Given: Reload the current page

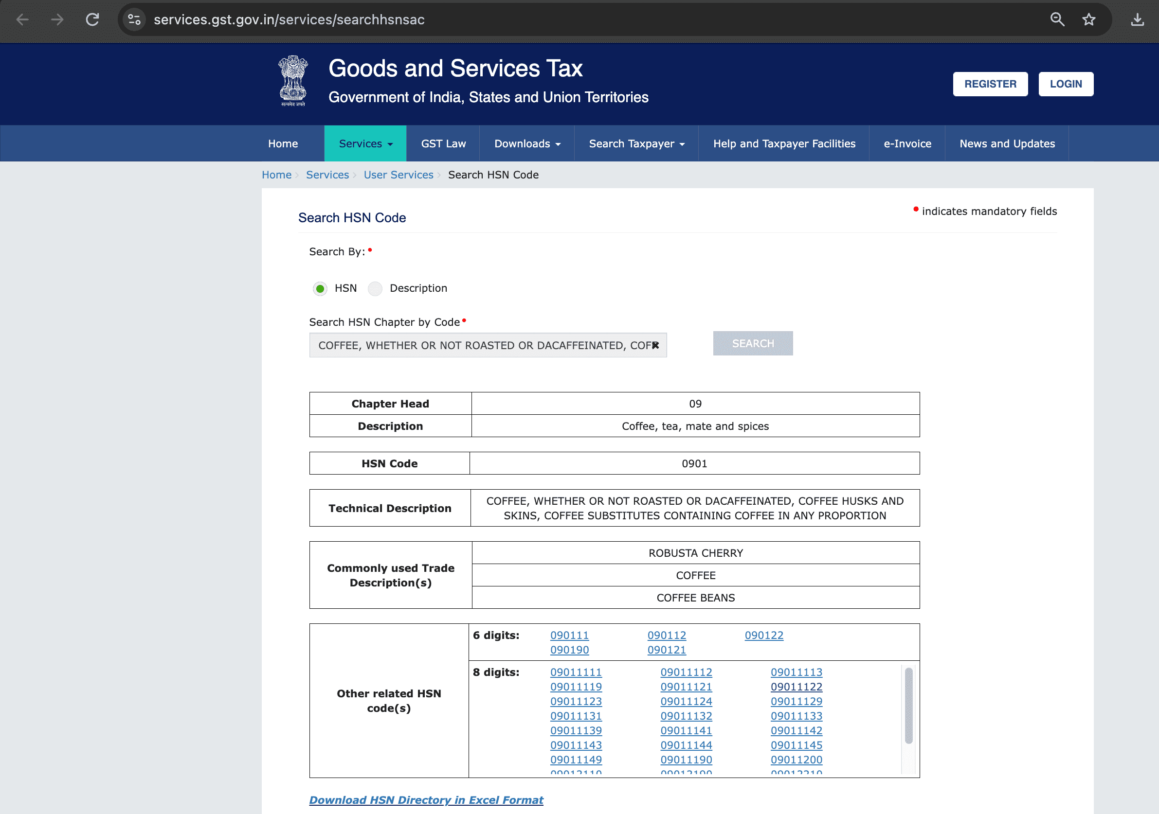Looking at the screenshot, I should coord(92,19).
